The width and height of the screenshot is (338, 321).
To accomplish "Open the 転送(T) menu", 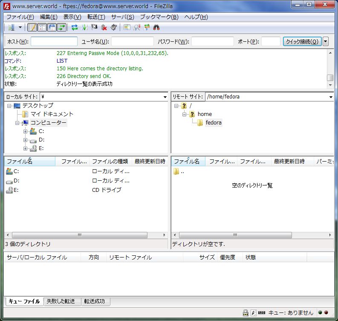I will (96, 17).
